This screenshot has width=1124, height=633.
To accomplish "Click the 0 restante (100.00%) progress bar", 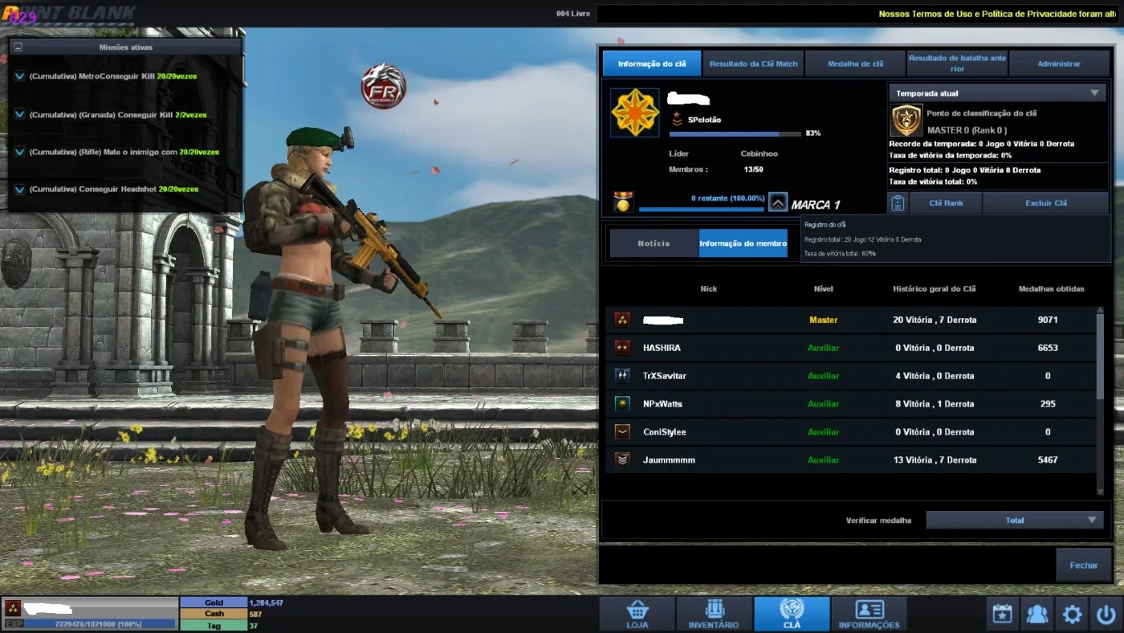I will (x=702, y=210).
